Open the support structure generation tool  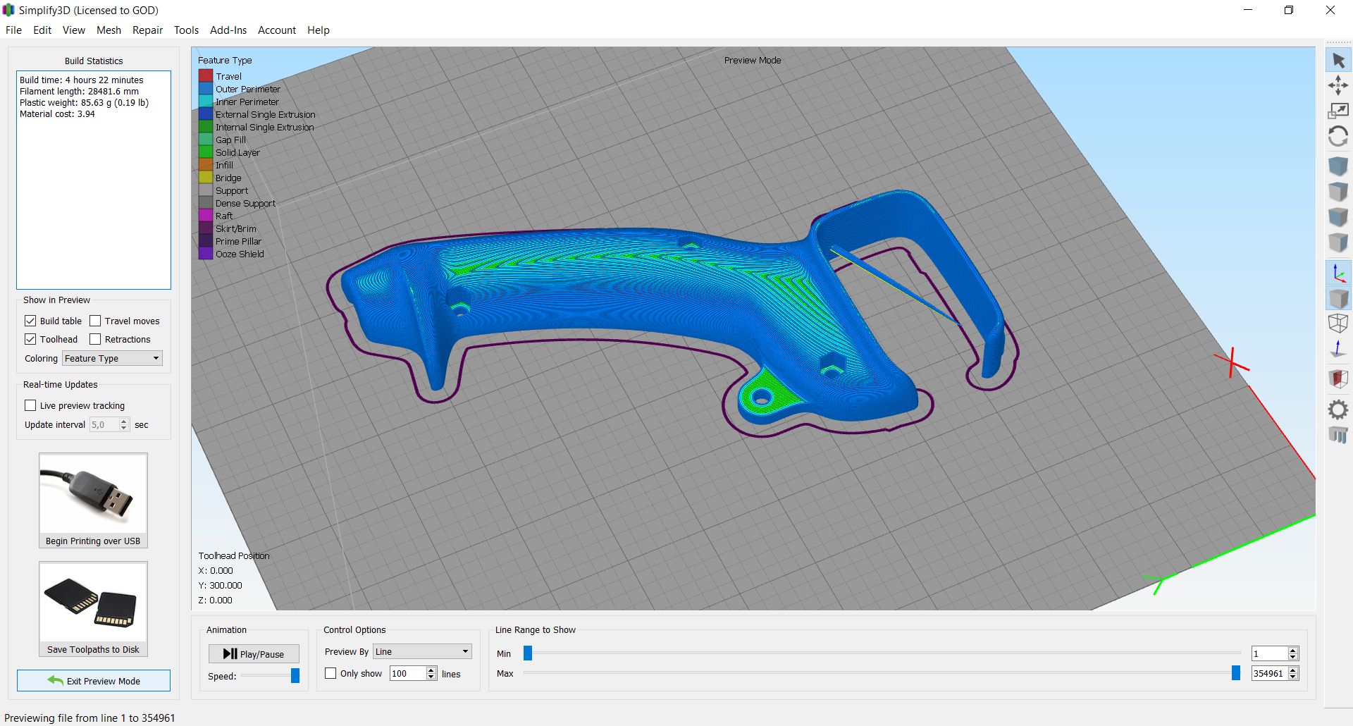(x=1338, y=435)
